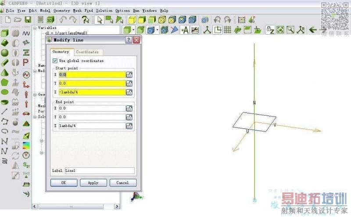Click the Apply button
This screenshot has height=217, width=351.
pyautogui.click(x=93, y=183)
